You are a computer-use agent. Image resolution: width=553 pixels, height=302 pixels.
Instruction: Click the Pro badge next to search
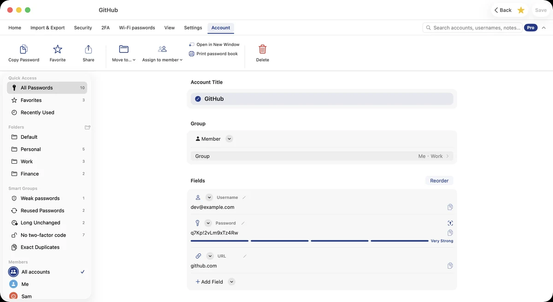click(x=531, y=28)
